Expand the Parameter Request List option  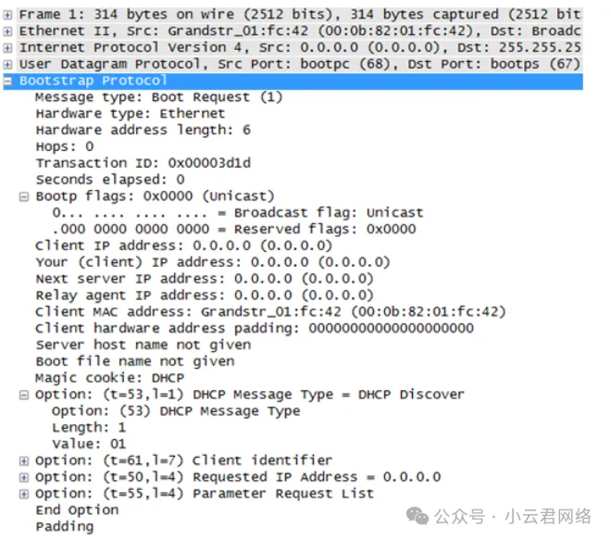pos(24,494)
